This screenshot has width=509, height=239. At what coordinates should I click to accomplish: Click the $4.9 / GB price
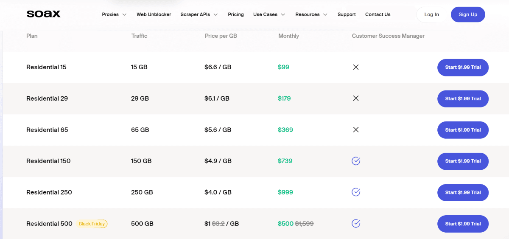click(218, 161)
